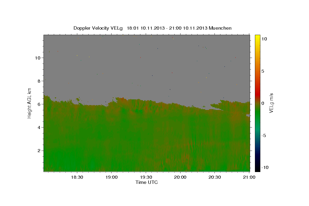Click the colorbar tick label '0'
This screenshot has height=206, width=309.
tap(263, 103)
